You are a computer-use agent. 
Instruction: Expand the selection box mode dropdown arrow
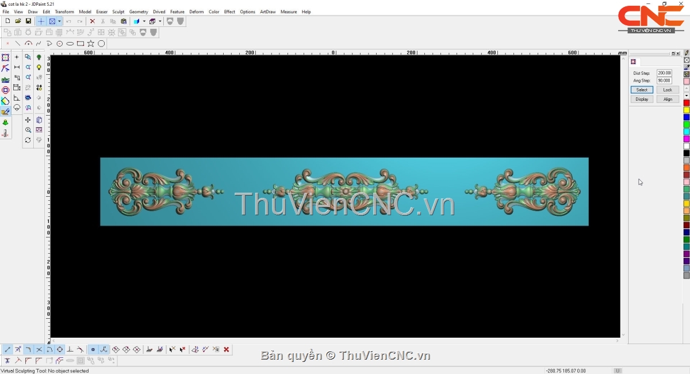[59, 21]
